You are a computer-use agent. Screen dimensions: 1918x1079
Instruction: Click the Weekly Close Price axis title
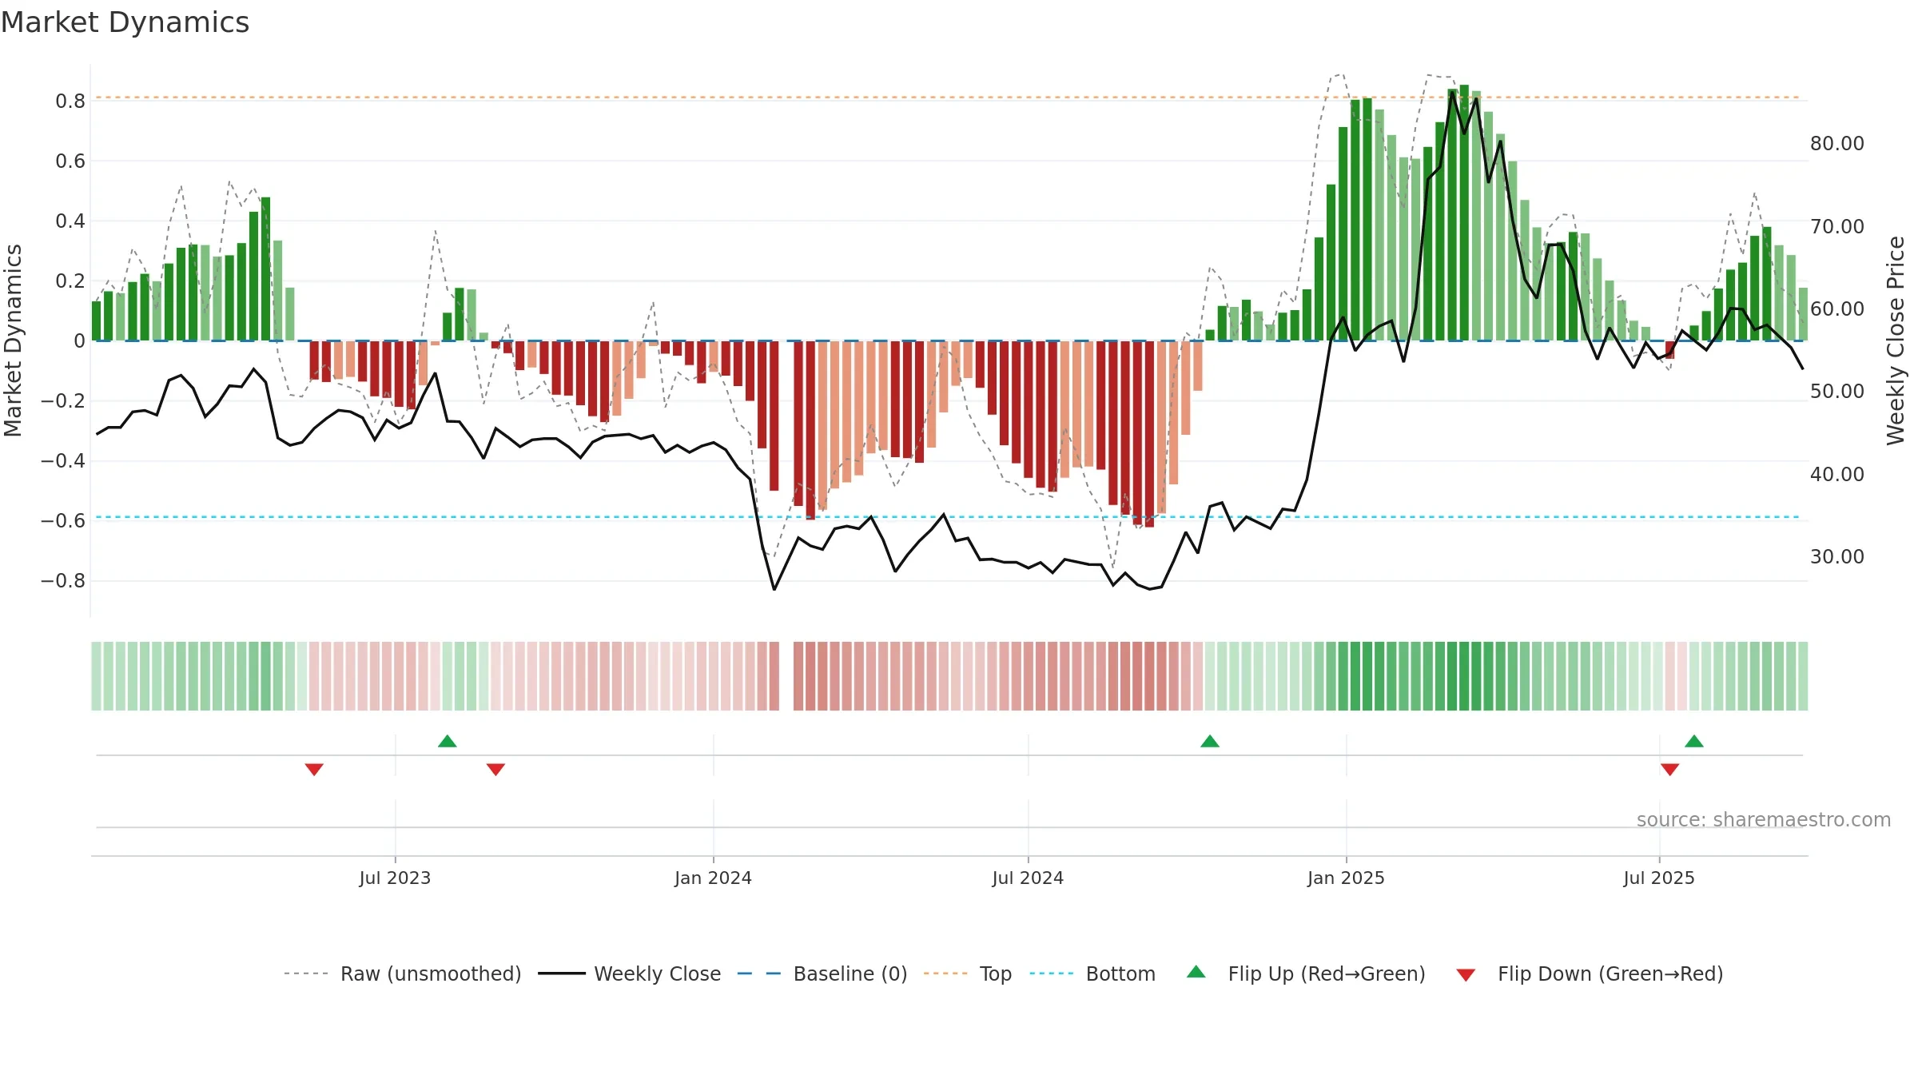pyautogui.click(x=1896, y=340)
